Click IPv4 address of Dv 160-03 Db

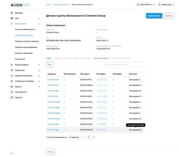pyautogui.click(x=102, y=80)
